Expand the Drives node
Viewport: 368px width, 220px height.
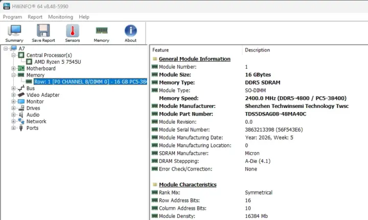point(13,108)
